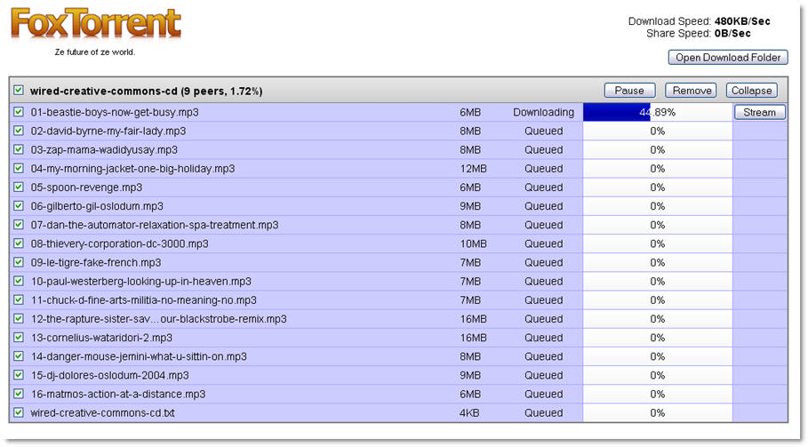Stream the beastie-boys track
Screen dimensions: 808x447
pos(759,113)
